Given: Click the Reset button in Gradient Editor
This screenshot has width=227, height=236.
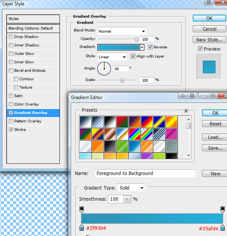Looking at the screenshot, I should click(215, 124).
